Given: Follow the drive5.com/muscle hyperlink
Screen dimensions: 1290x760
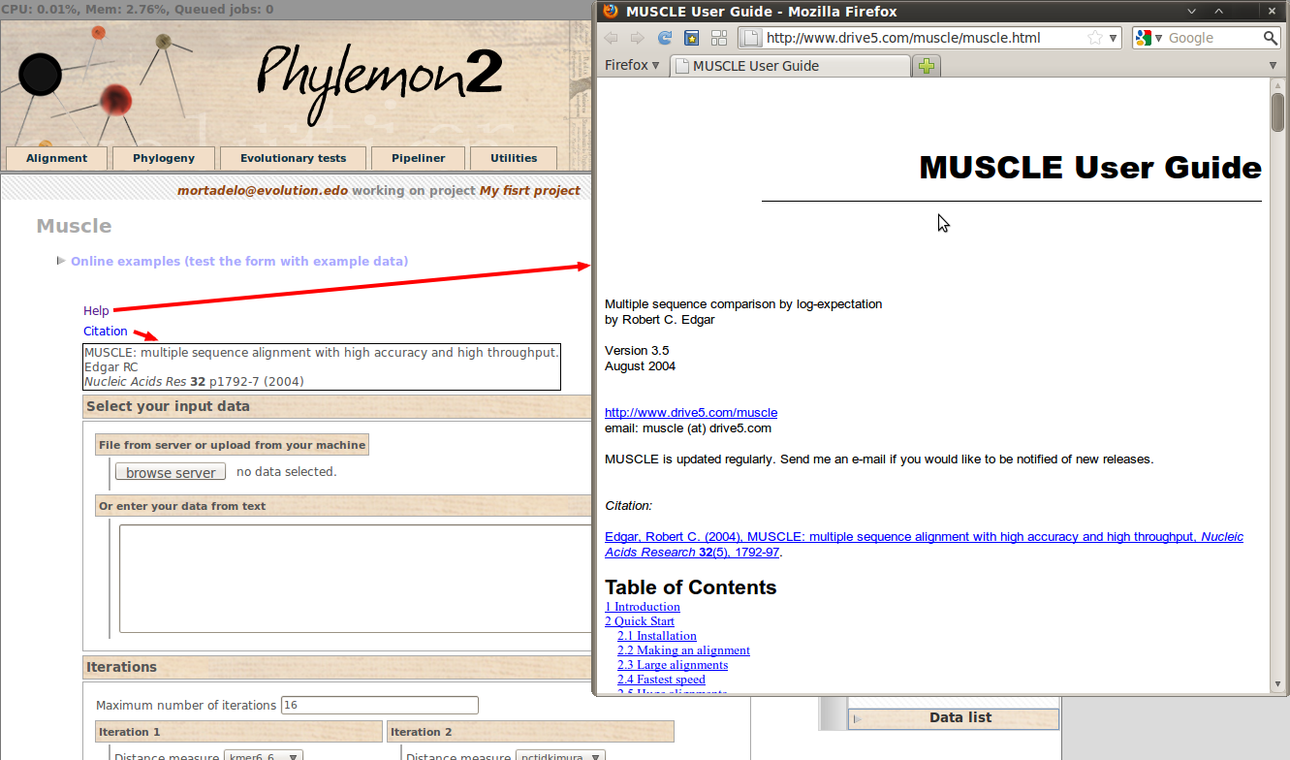Looking at the screenshot, I should (690, 413).
